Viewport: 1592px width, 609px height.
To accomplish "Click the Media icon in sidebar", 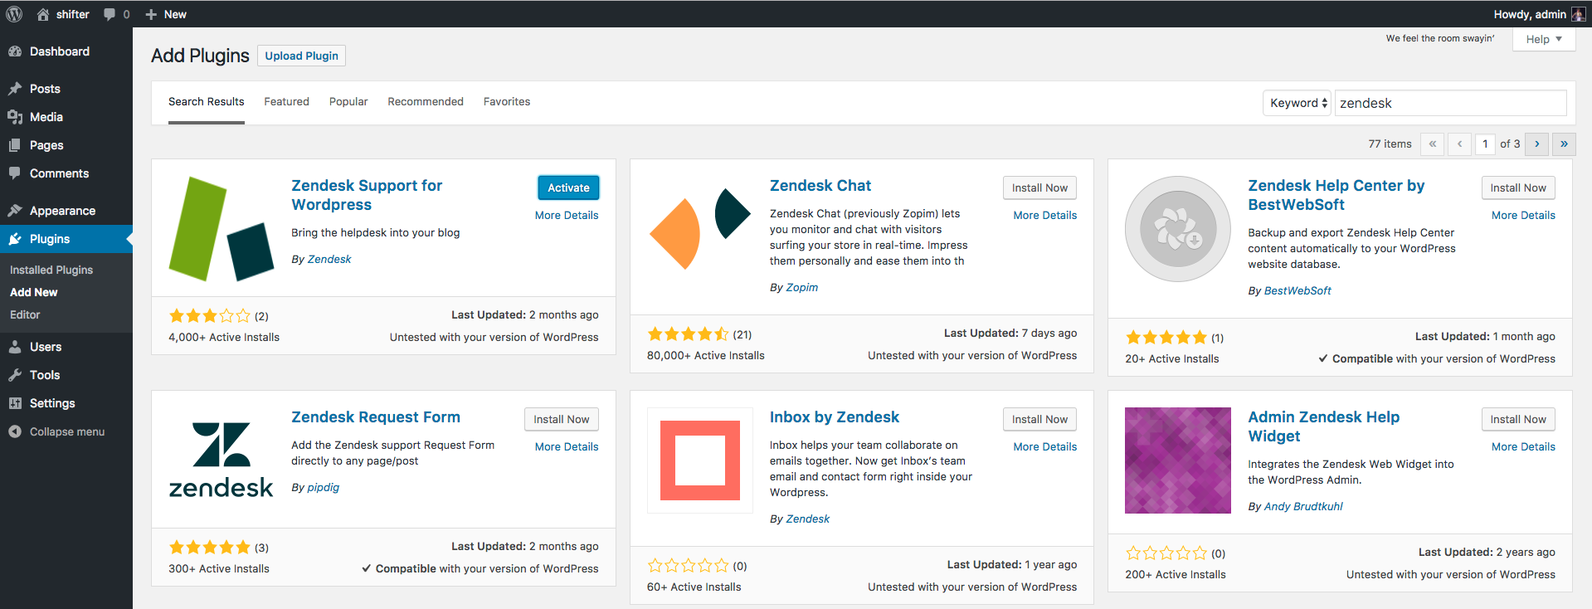I will tap(15, 117).
